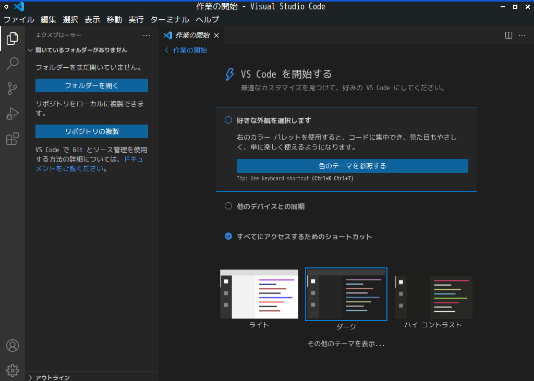This screenshot has width=534, height=381.
Task: Click the フォルダーを開く button
Action: [92, 85]
